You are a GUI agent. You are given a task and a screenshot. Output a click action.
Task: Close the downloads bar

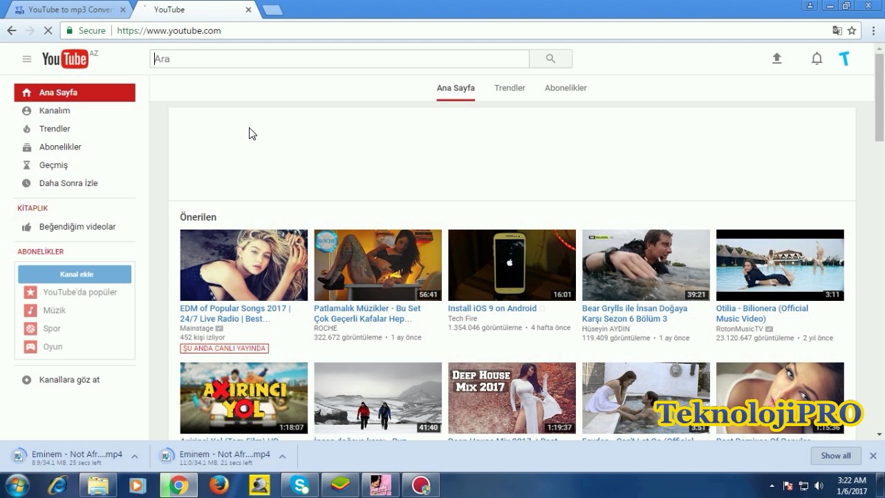click(x=873, y=456)
